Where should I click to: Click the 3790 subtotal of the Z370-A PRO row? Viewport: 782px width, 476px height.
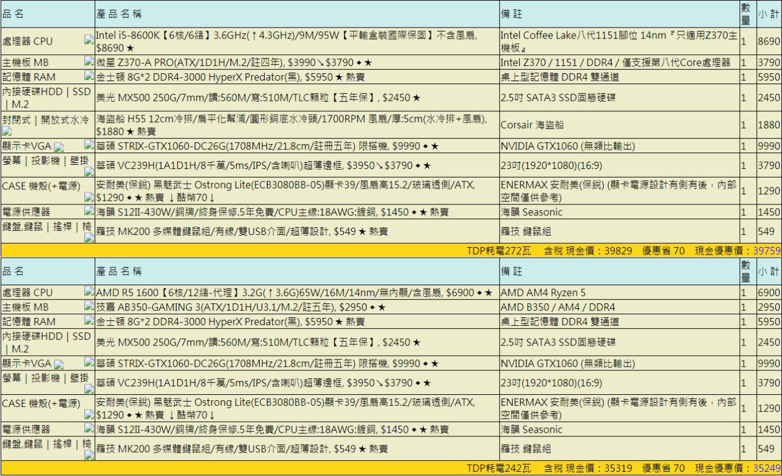click(x=769, y=62)
